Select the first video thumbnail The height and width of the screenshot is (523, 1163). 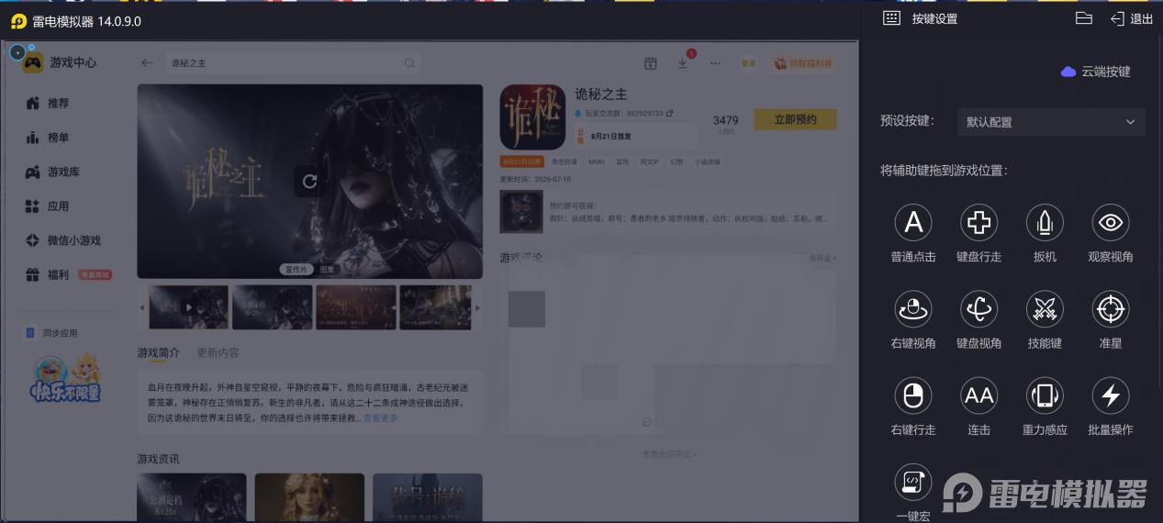pyautogui.click(x=189, y=307)
